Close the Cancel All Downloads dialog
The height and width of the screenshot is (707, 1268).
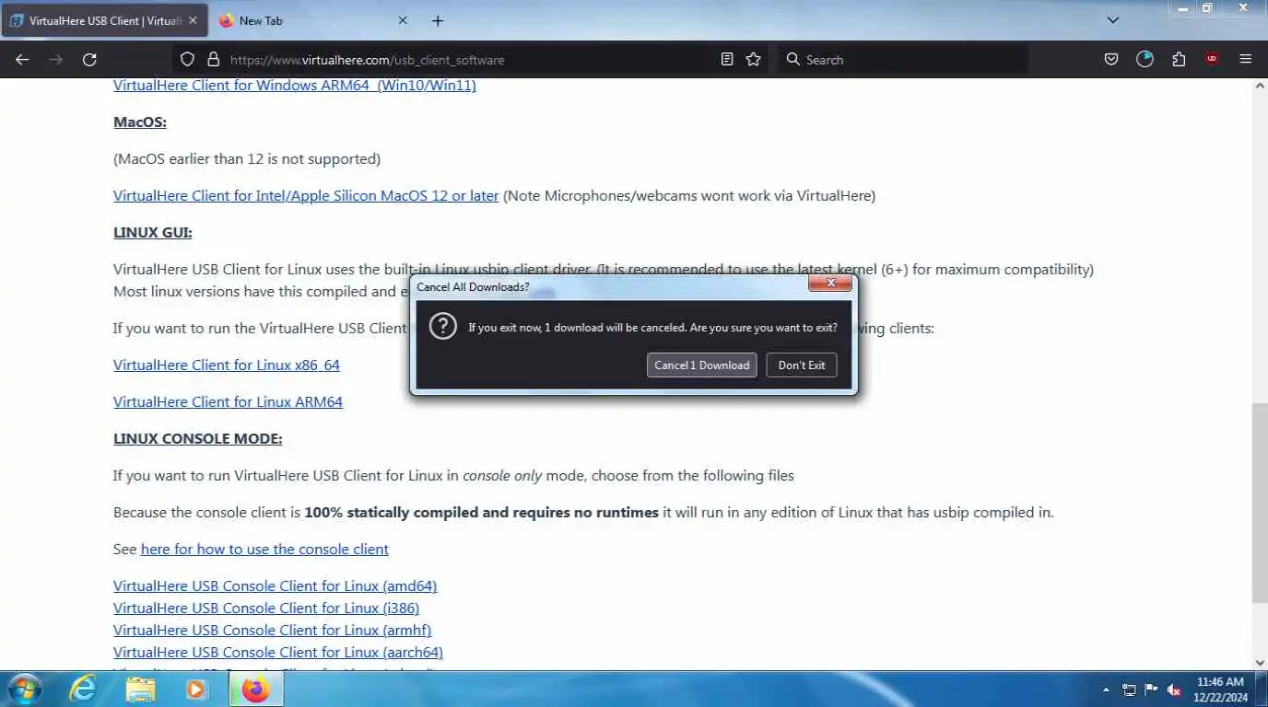(x=830, y=284)
